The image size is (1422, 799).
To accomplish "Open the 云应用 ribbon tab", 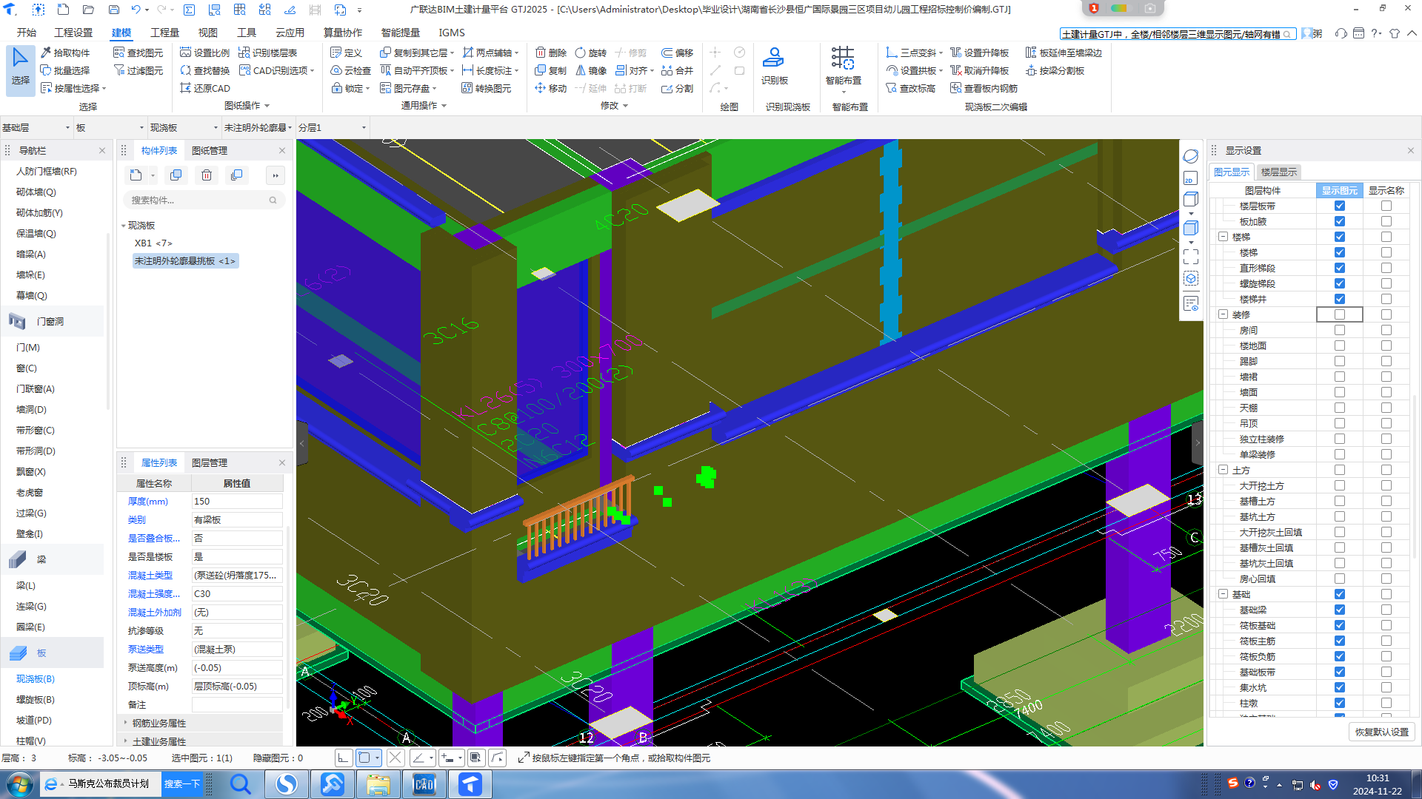I will click(x=290, y=33).
